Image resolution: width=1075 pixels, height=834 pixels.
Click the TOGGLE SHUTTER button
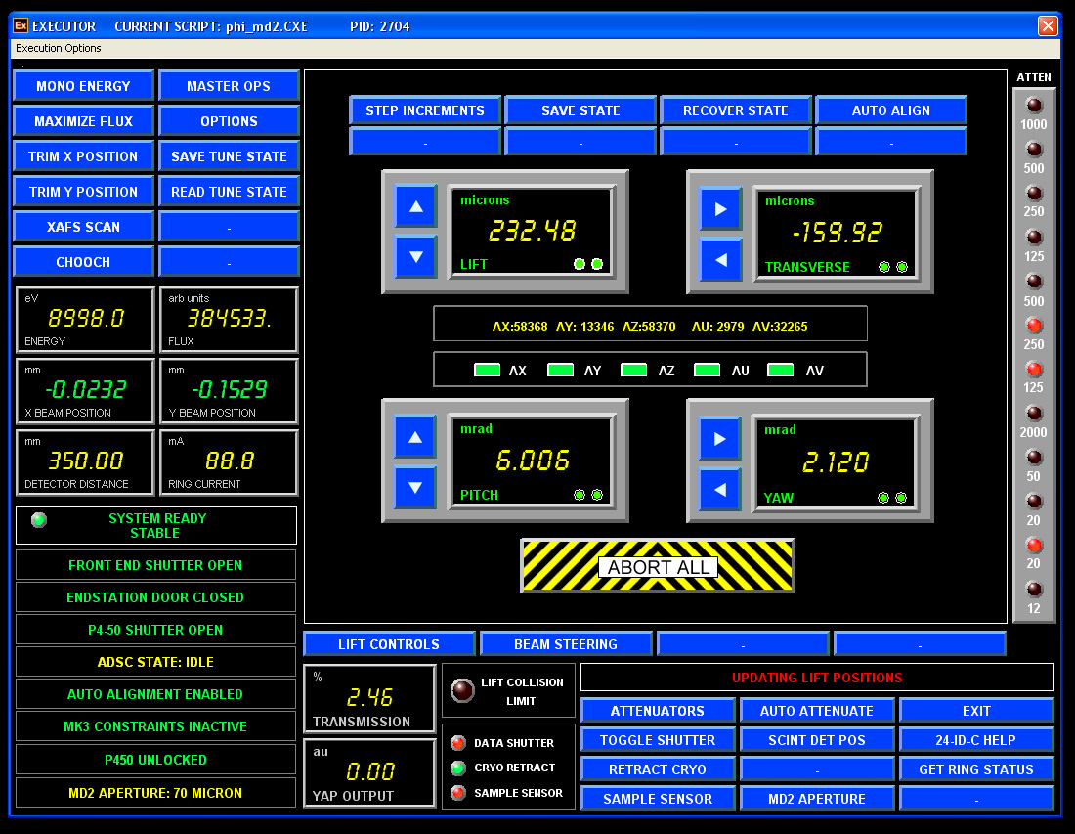pyautogui.click(x=658, y=740)
